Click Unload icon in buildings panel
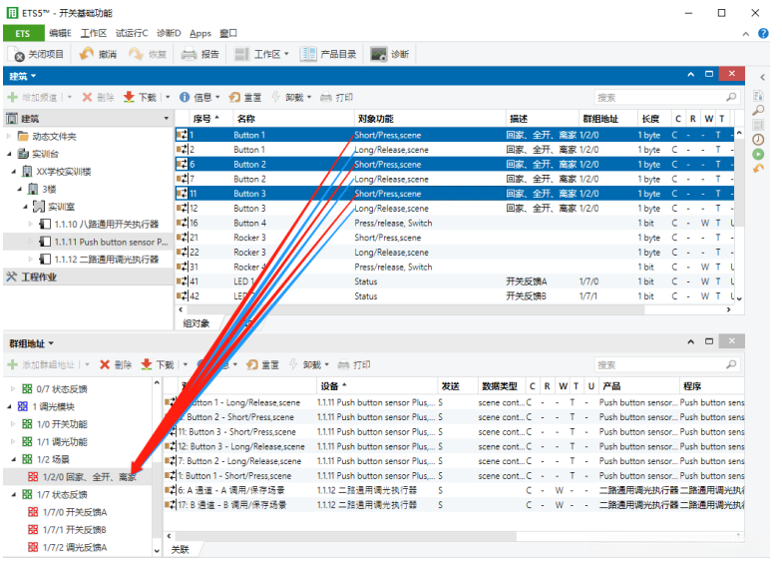The width and height of the screenshot is (782, 564). pos(275,98)
